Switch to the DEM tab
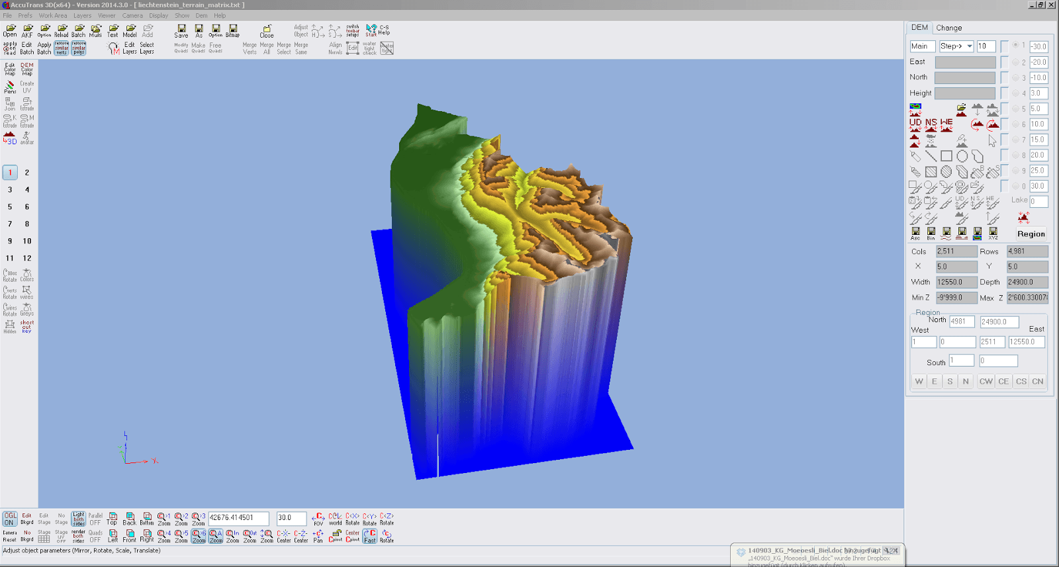Screen dimensions: 1059x567 919,27
